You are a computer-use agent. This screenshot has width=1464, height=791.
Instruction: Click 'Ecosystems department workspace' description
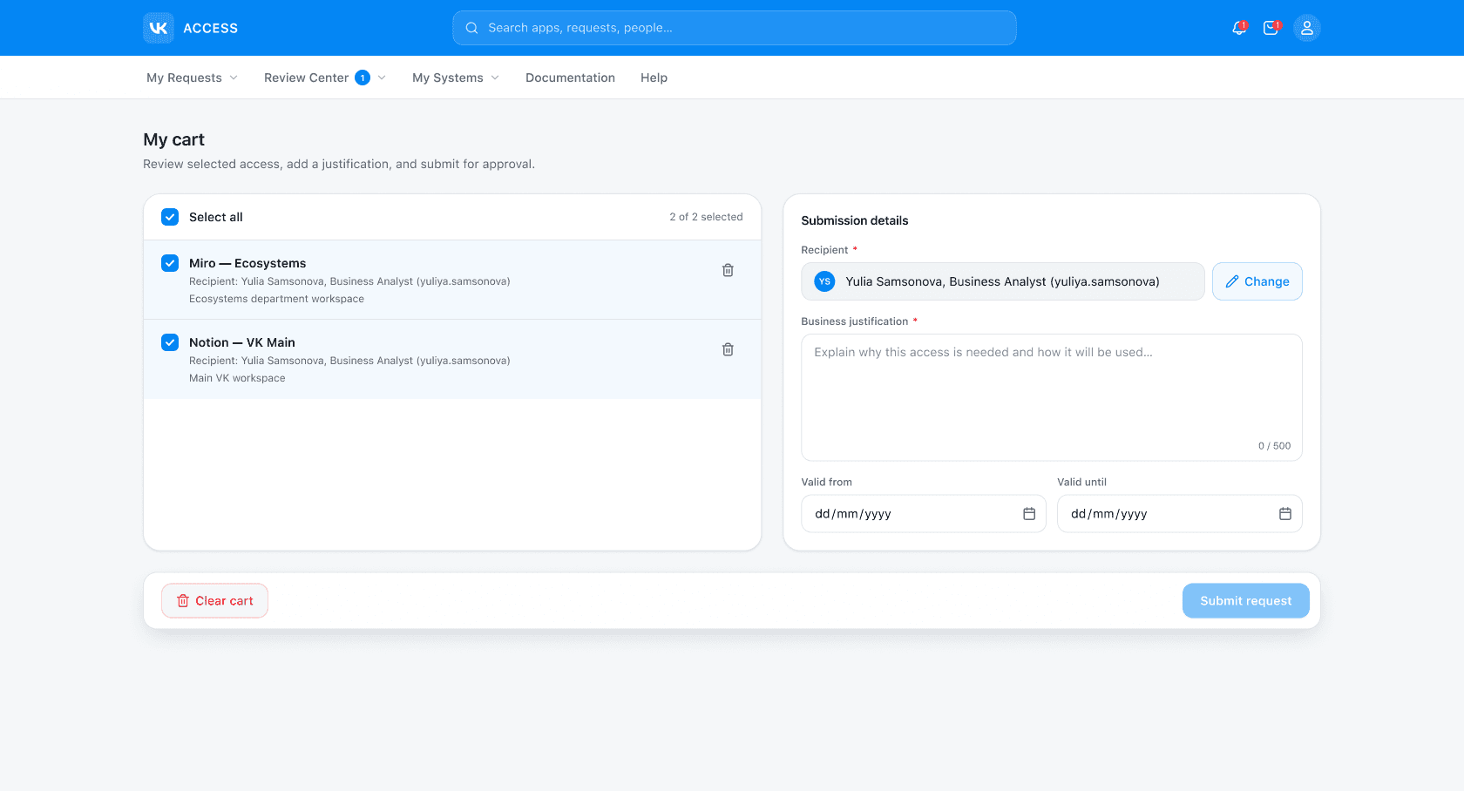276,299
